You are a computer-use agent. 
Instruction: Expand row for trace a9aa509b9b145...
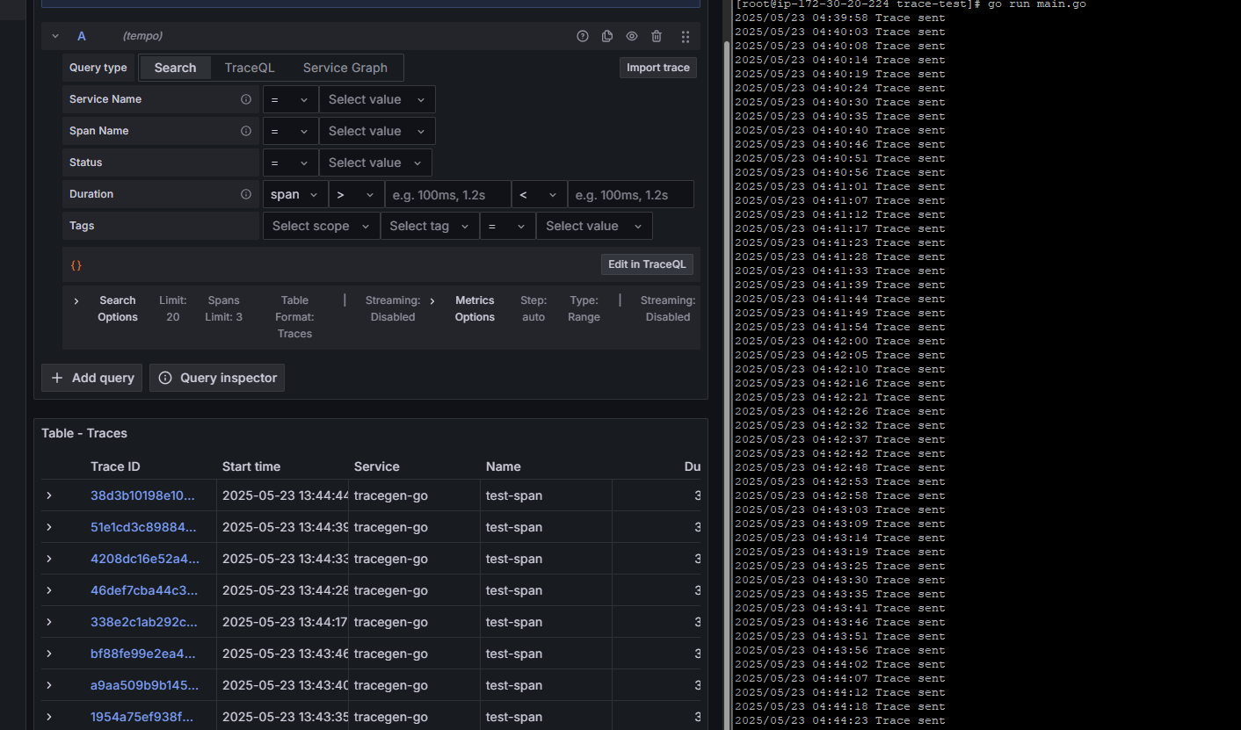click(49, 685)
